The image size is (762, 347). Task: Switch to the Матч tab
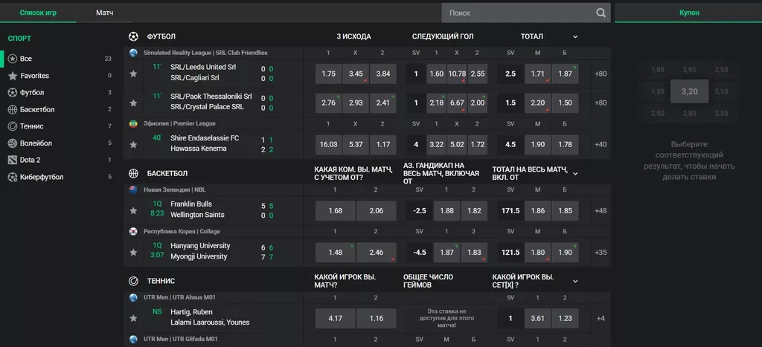[105, 13]
